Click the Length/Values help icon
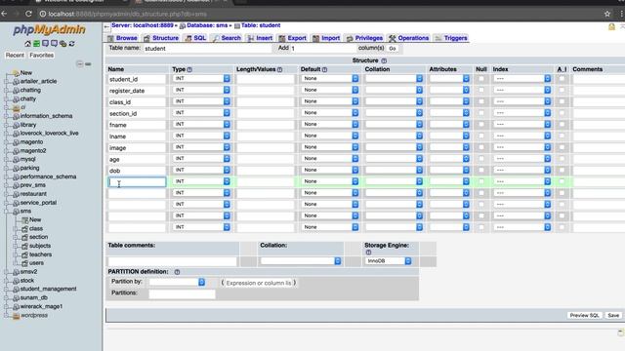 [x=280, y=69]
